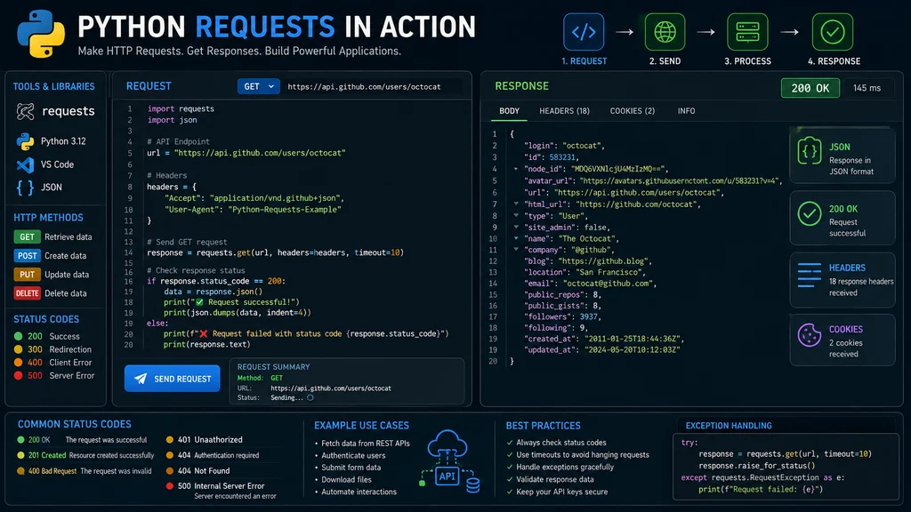Open the GET method dropdown
Viewport: 911px width, 512px height.
259,86
